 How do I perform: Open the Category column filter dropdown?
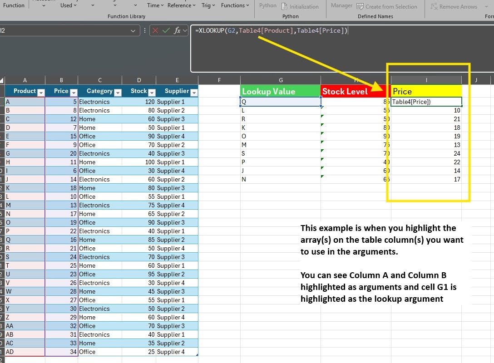(118, 93)
